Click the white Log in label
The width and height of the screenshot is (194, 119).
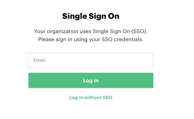[91, 81]
